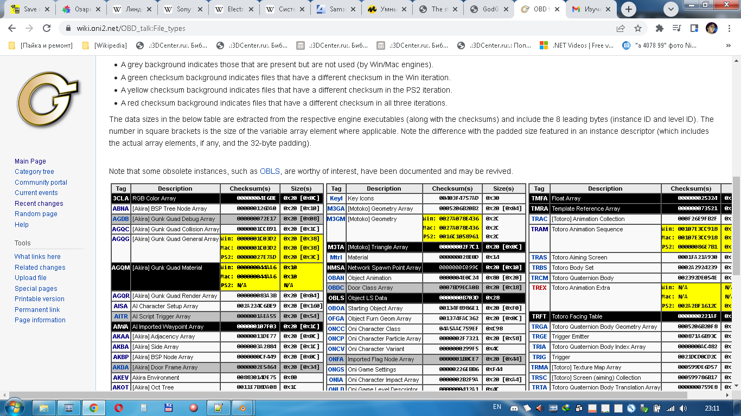This screenshot has height=416, width=741.
Task: Switch to the Electr Wikipedia tab
Action: pos(232,9)
